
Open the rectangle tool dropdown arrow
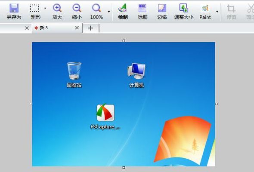click(45, 8)
